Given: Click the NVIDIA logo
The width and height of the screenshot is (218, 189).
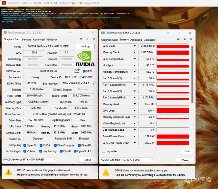Looking at the screenshot, I should pos(85,59).
